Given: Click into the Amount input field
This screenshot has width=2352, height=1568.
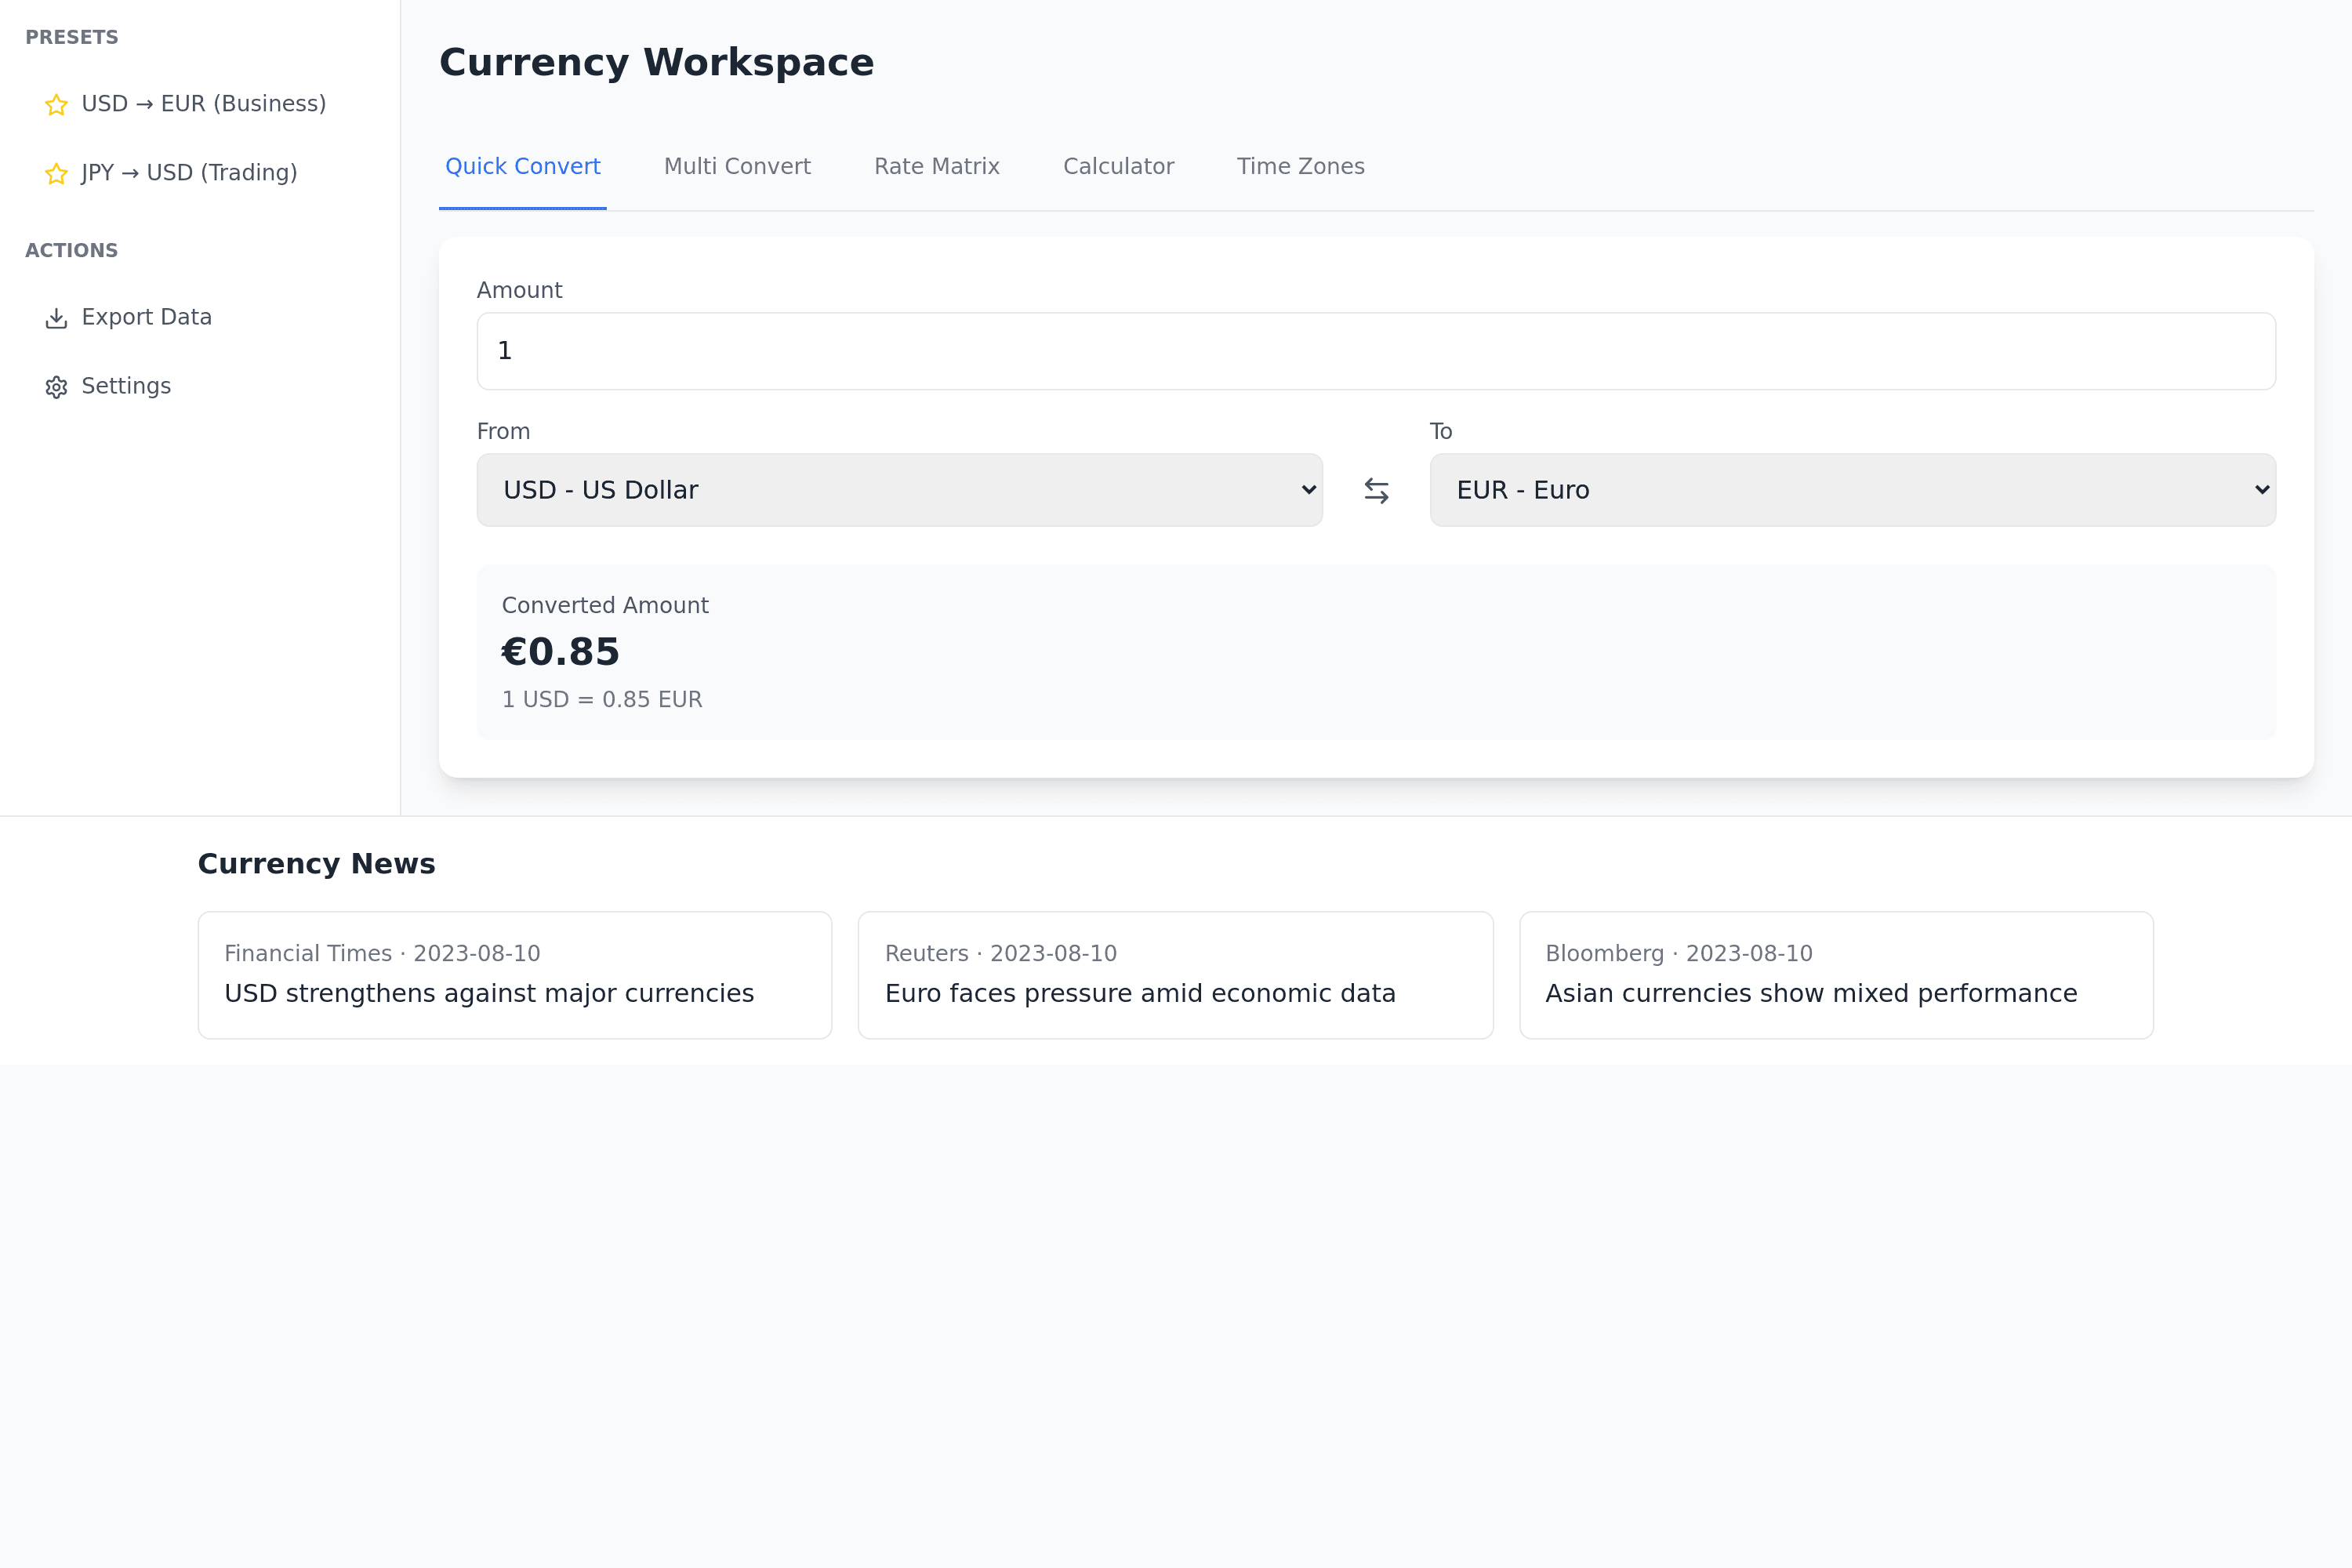Looking at the screenshot, I should 1376,351.
